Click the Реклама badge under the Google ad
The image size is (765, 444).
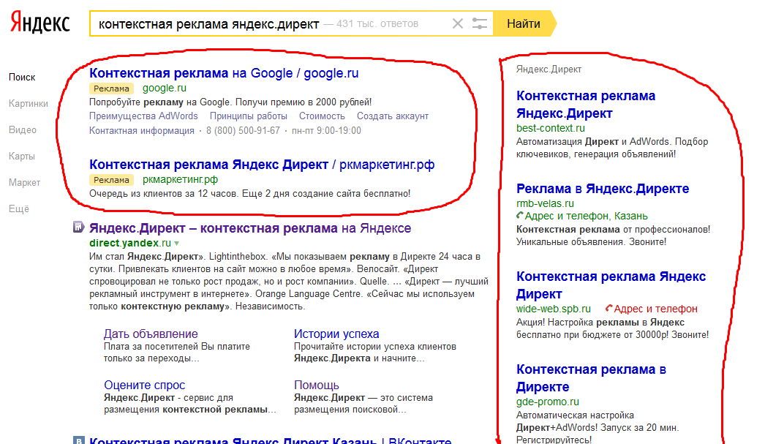coord(112,89)
